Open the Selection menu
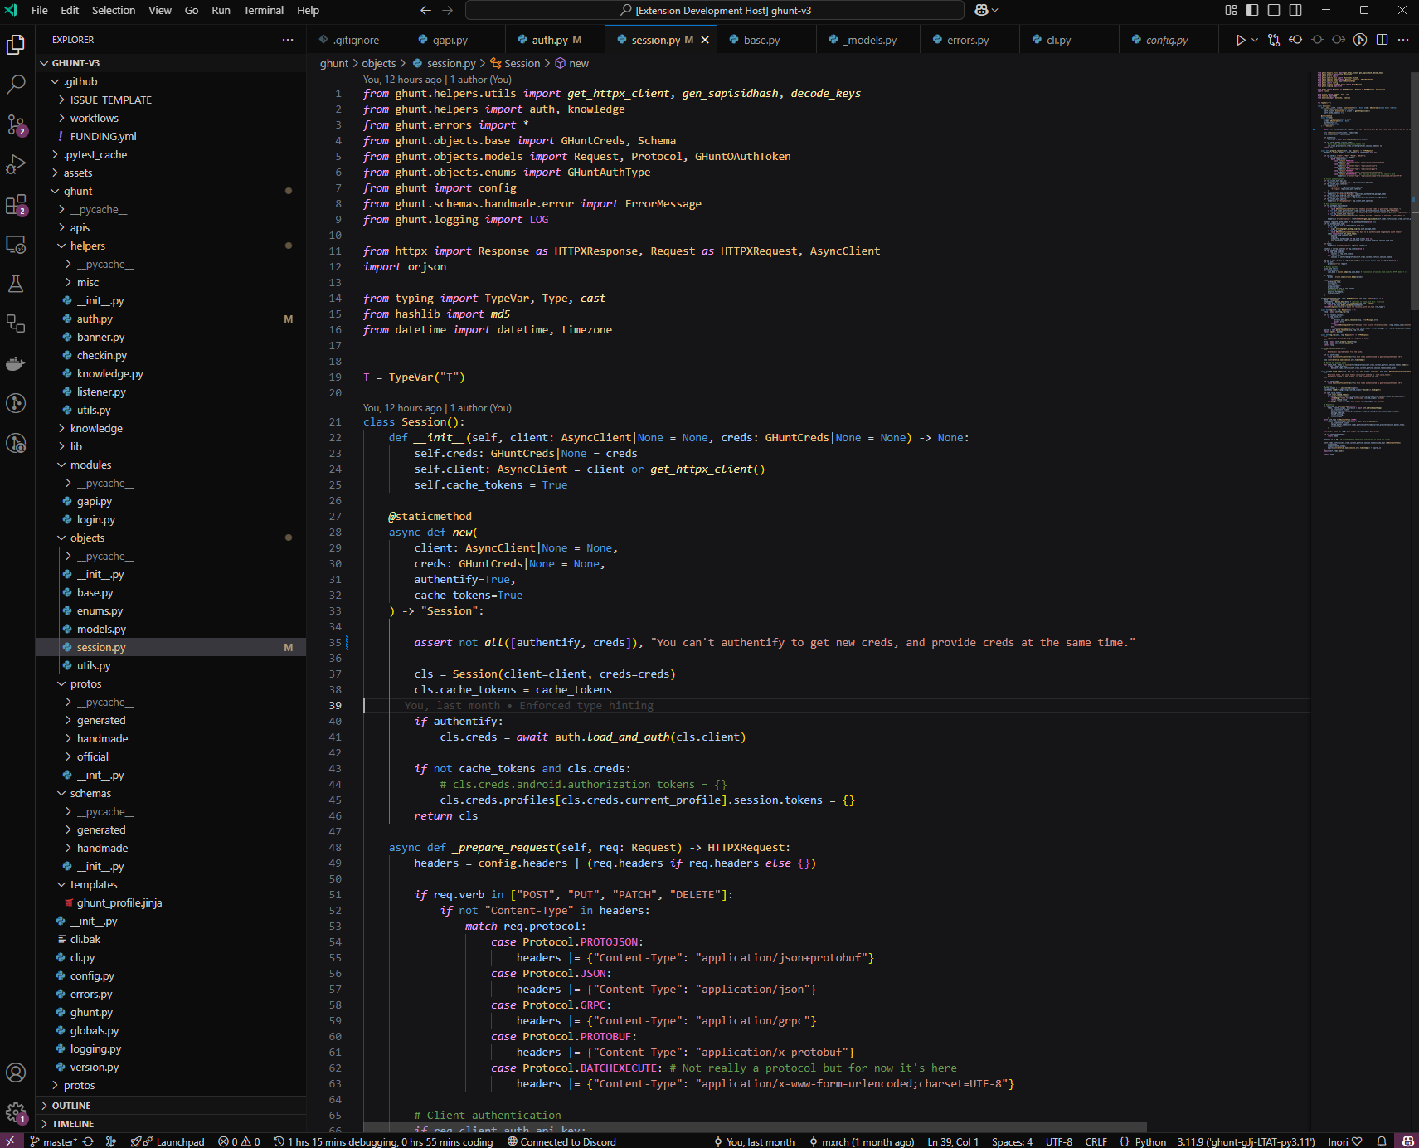 pyautogui.click(x=114, y=10)
